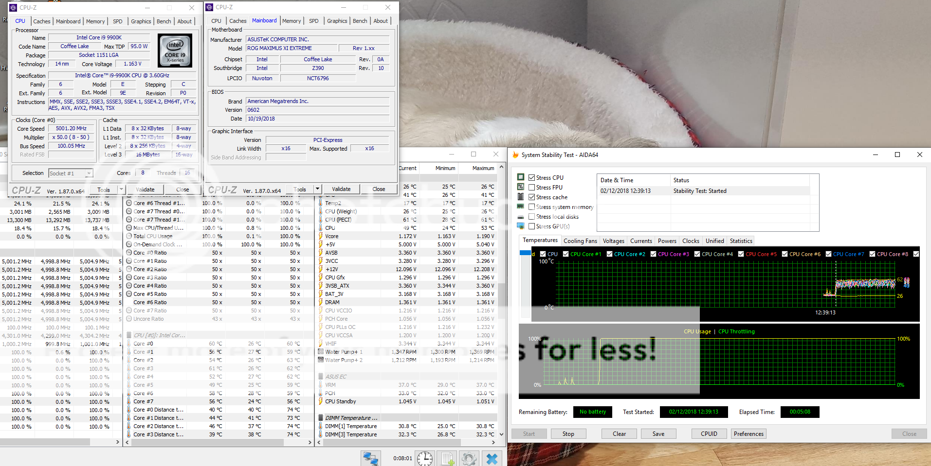The height and width of the screenshot is (466, 931).
Task: Click the chip icon beside Stress cache
Action: tap(521, 197)
